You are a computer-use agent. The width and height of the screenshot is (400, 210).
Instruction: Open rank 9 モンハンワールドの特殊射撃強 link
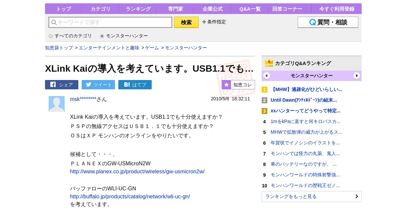click(305, 175)
